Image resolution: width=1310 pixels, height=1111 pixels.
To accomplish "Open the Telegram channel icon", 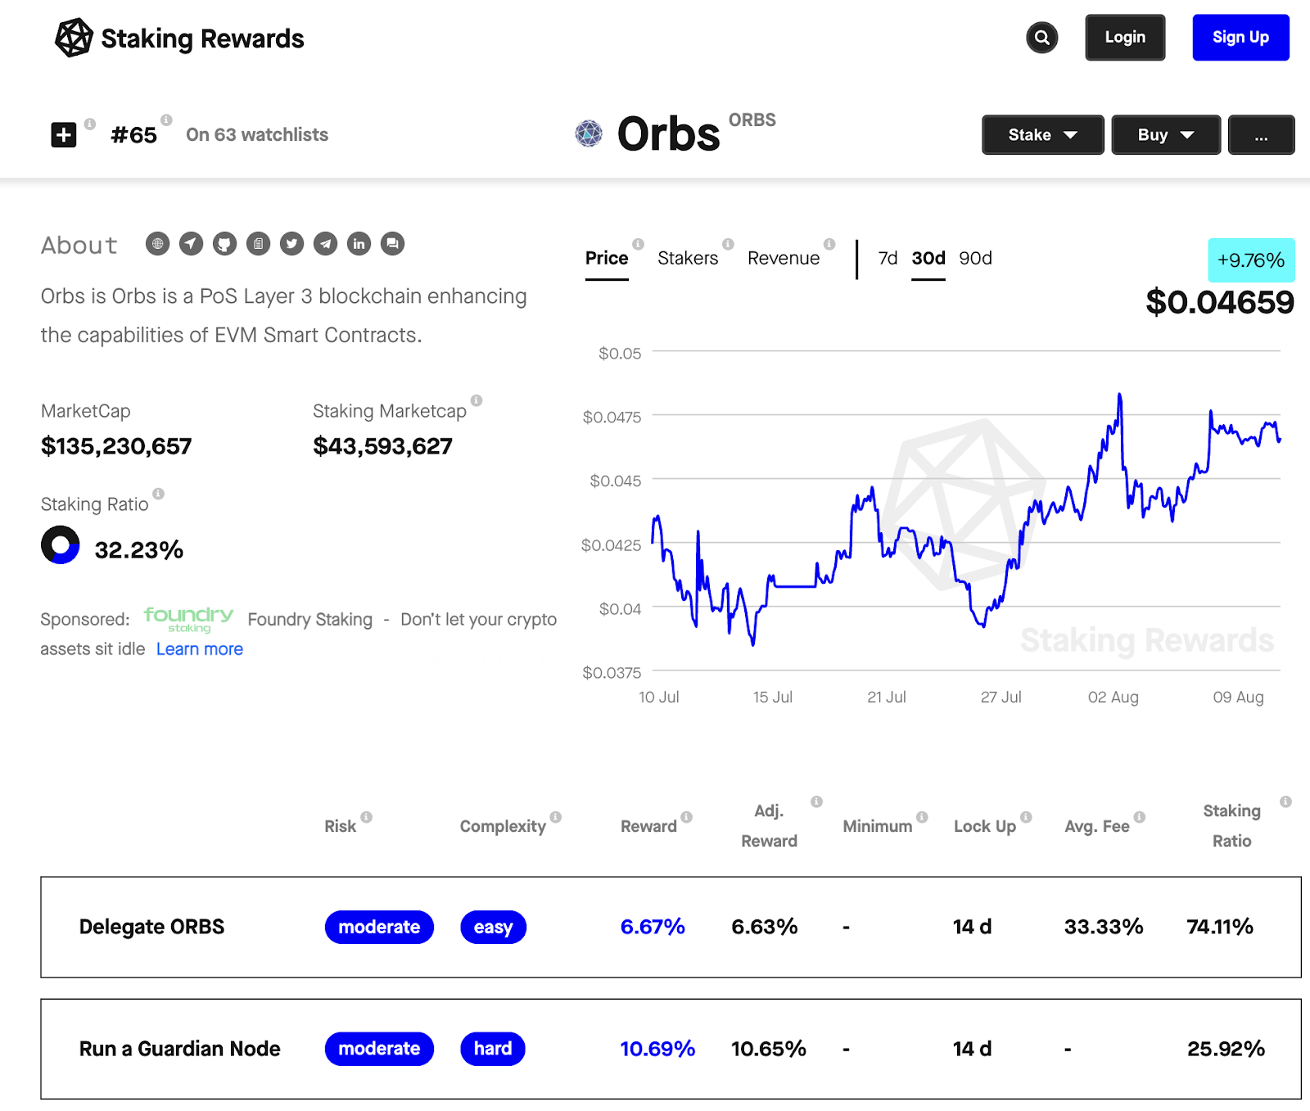I will point(325,243).
